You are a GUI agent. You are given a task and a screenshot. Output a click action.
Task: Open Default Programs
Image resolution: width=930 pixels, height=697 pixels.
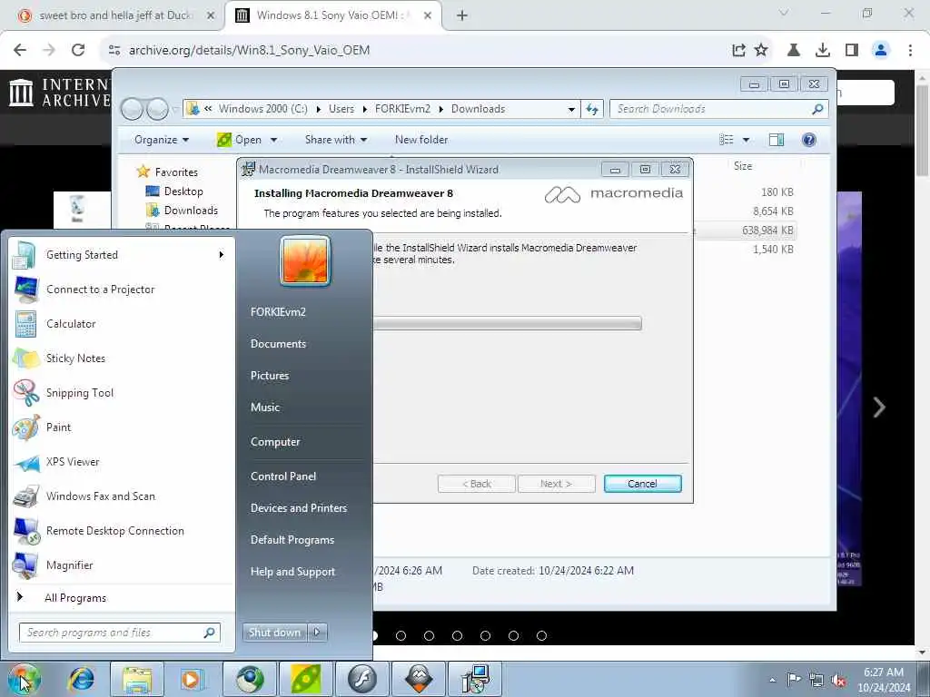[x=292, y=540]
